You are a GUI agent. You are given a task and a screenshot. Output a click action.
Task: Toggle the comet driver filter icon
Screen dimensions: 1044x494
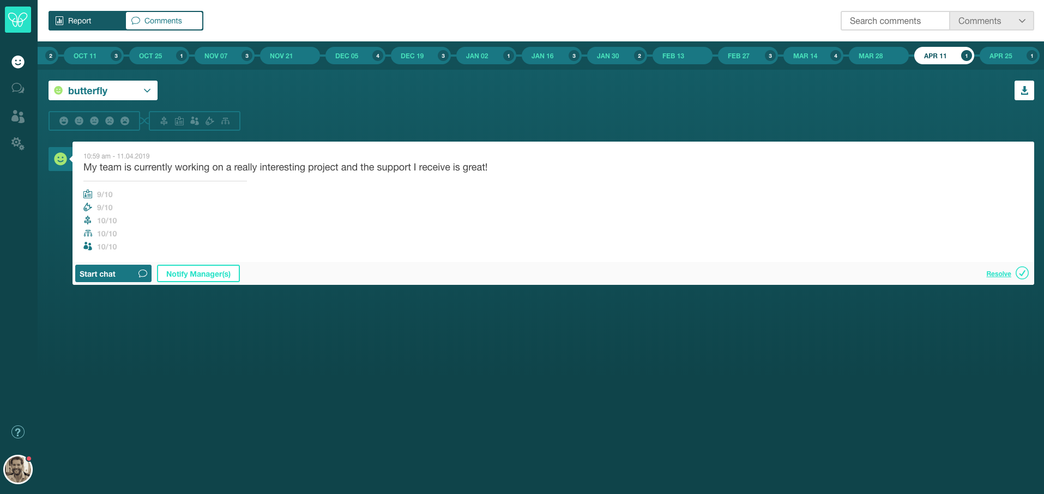point(210,121)
